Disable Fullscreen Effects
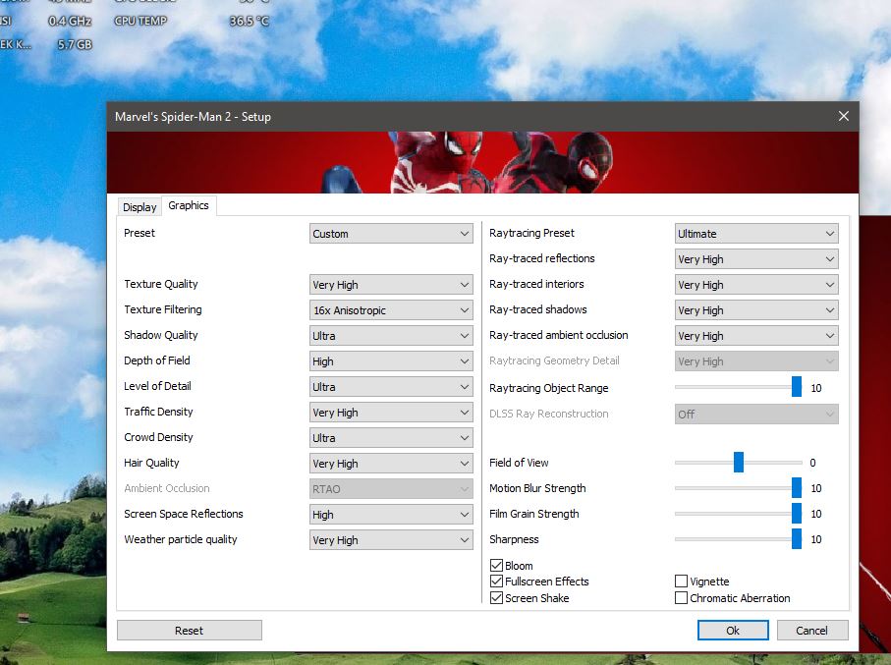Viewport: 891px width, 665px height. click(496, 582)
